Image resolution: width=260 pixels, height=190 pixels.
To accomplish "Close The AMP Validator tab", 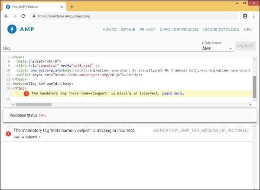I will 62,7.
